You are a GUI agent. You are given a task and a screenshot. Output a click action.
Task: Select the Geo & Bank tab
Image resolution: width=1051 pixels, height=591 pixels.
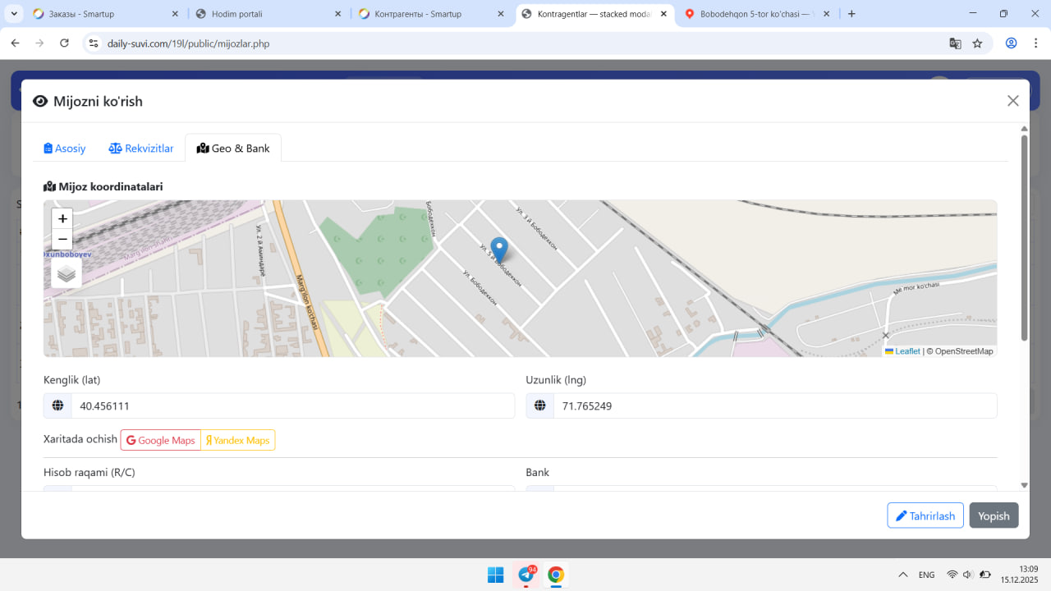(x=233, y=149)
